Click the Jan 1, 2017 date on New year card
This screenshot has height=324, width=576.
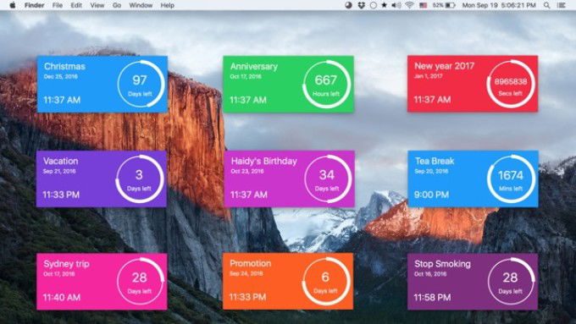(x=429, y=76)
